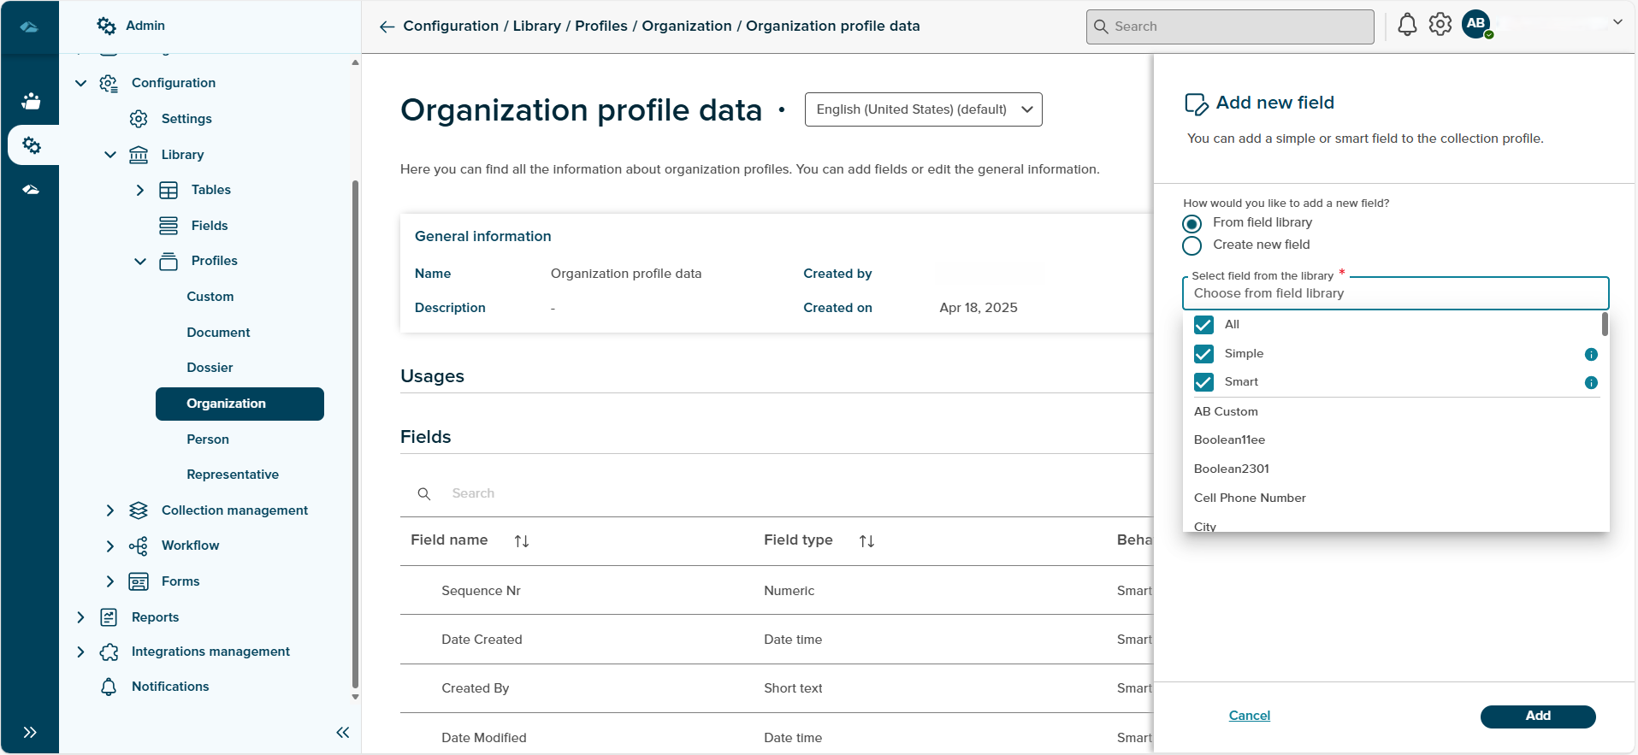Open settings gear in top bar
The image size is (1638, 755).
1440,25
